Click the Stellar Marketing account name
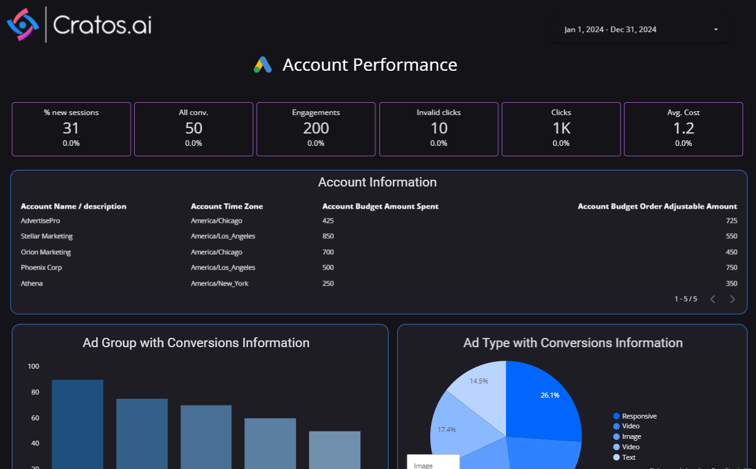The image size is (756, 469). [47, 236]
